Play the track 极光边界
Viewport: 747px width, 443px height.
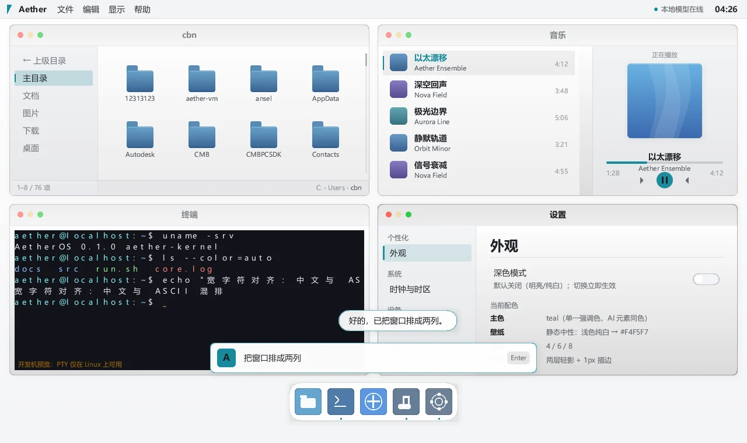click(479, 116)
